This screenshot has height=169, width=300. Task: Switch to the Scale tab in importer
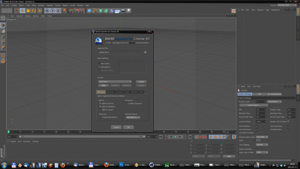[x=127, y=92]
